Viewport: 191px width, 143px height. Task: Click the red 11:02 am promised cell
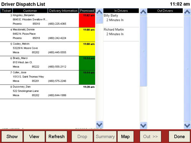point(87,20)
